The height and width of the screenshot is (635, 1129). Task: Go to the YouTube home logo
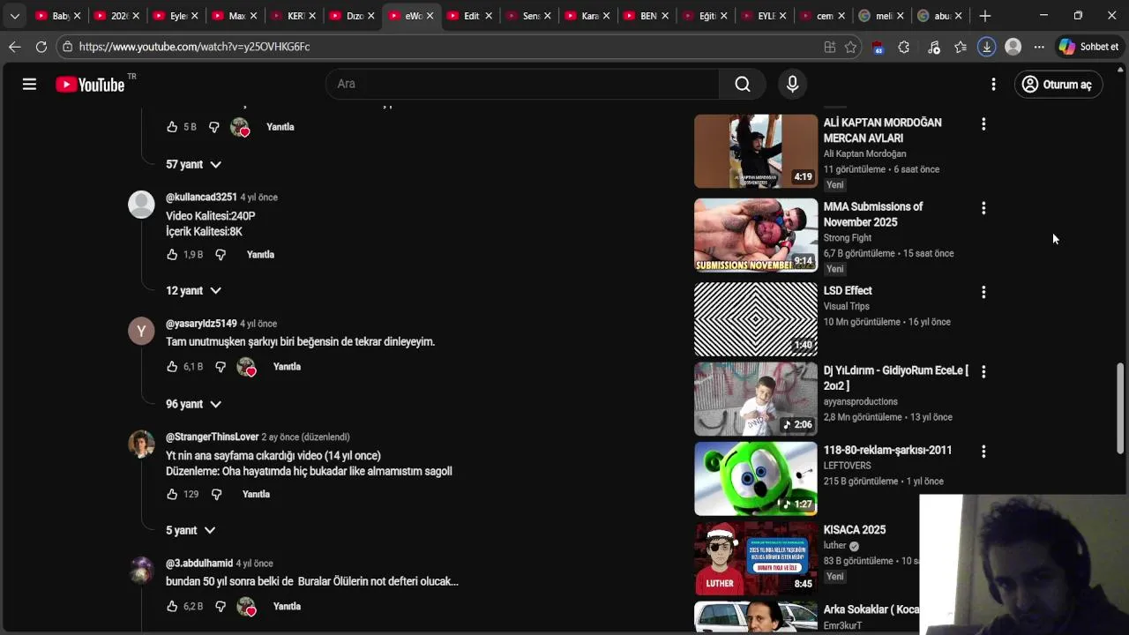pyautogui.click(x=90, y=85)
